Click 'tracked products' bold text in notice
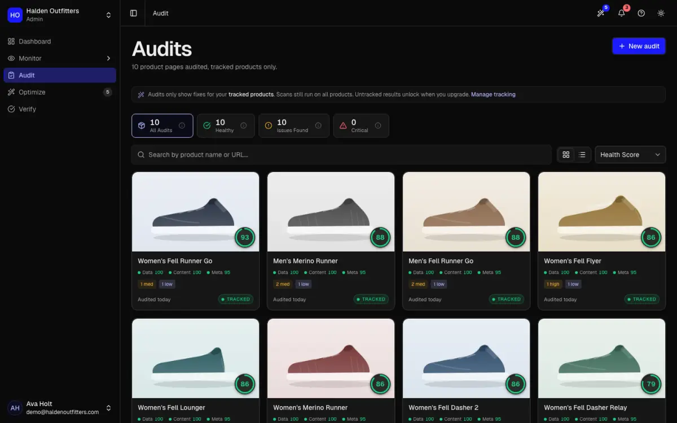This screenshot has height=423, width=677. pos(251,94)
